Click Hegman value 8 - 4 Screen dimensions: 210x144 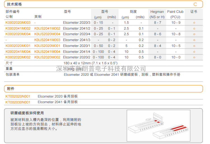157,46
